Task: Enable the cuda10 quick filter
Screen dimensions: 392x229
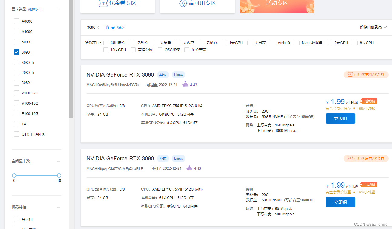Action: (x=273, y=43)
